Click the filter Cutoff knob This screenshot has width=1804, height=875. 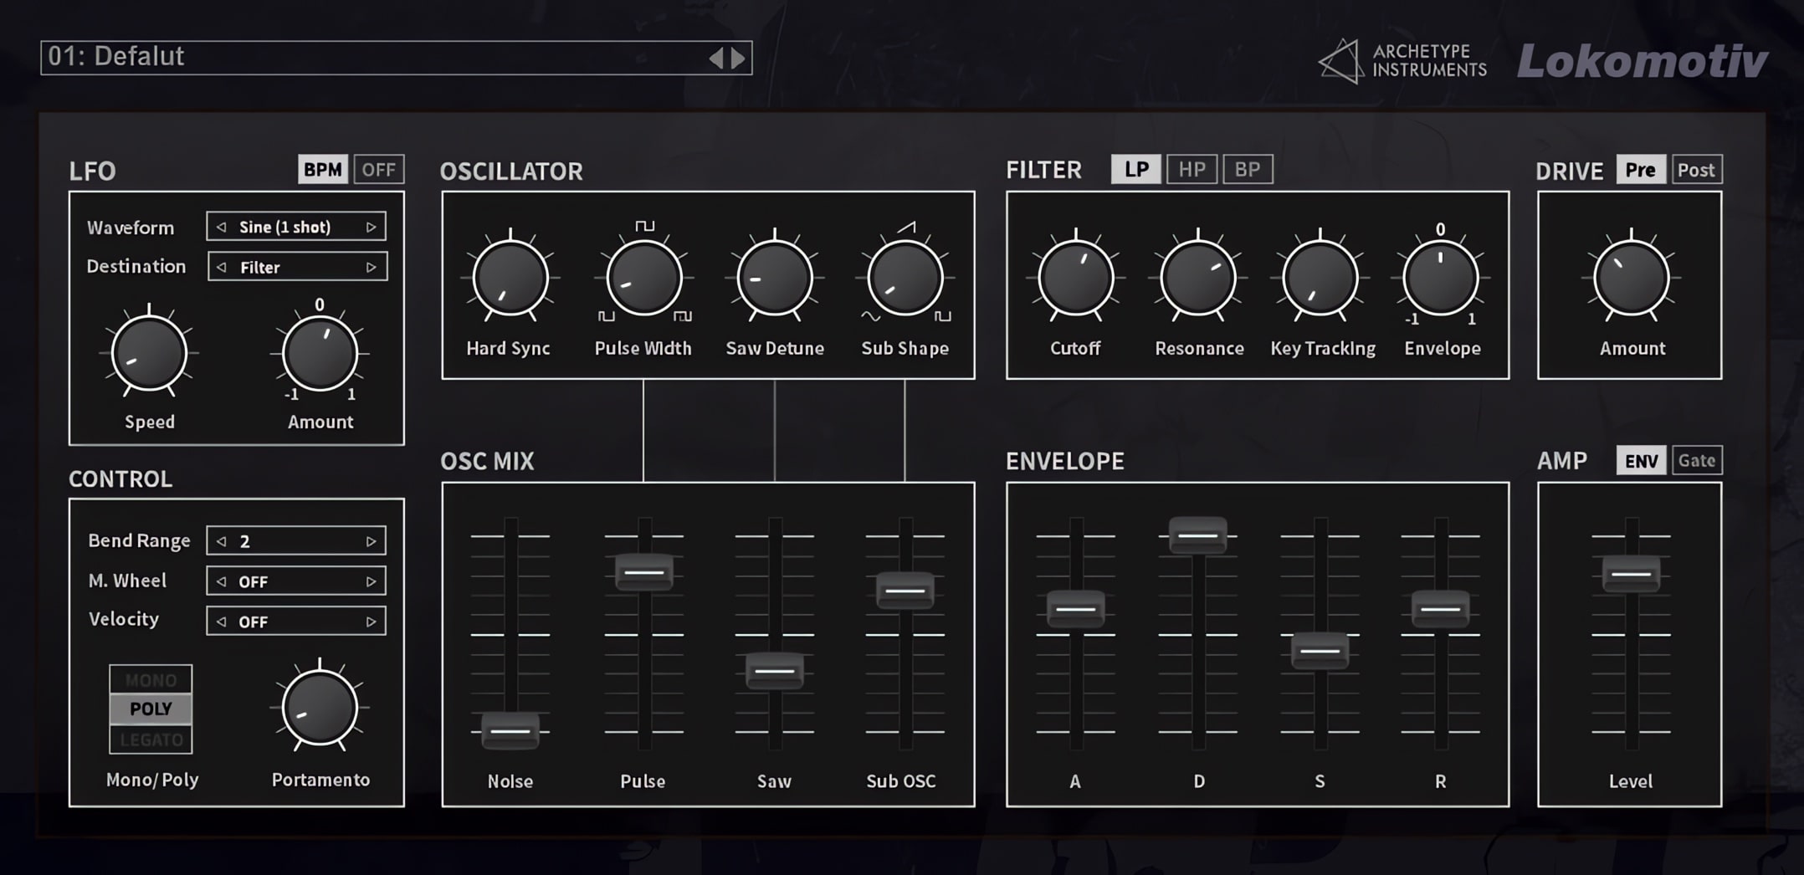click(x=1075, y=278)
